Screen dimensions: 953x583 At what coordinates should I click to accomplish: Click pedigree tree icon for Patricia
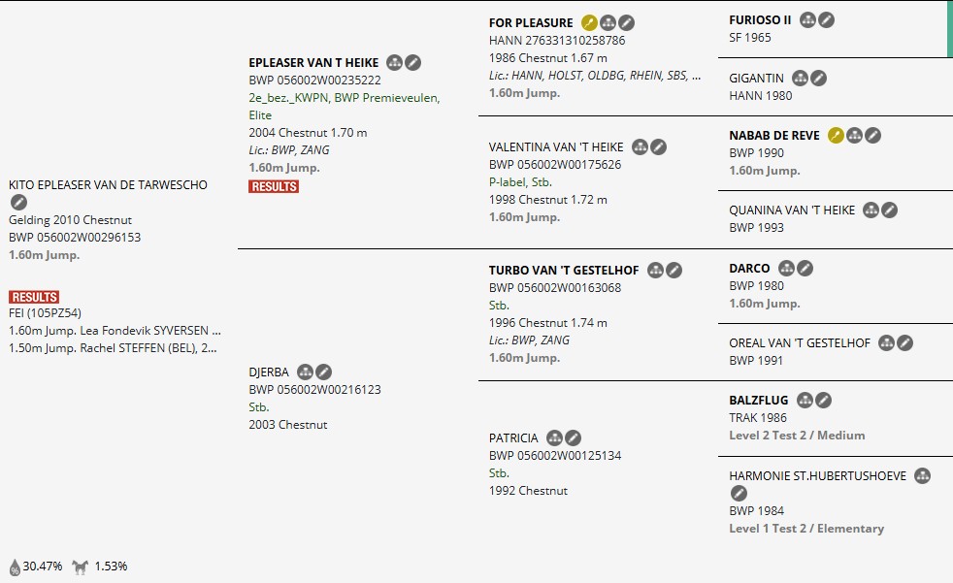tap(555, 438)
